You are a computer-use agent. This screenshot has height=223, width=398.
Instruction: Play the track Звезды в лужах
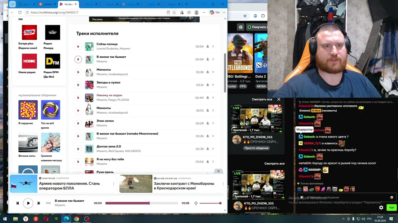[x=78, y=85]
